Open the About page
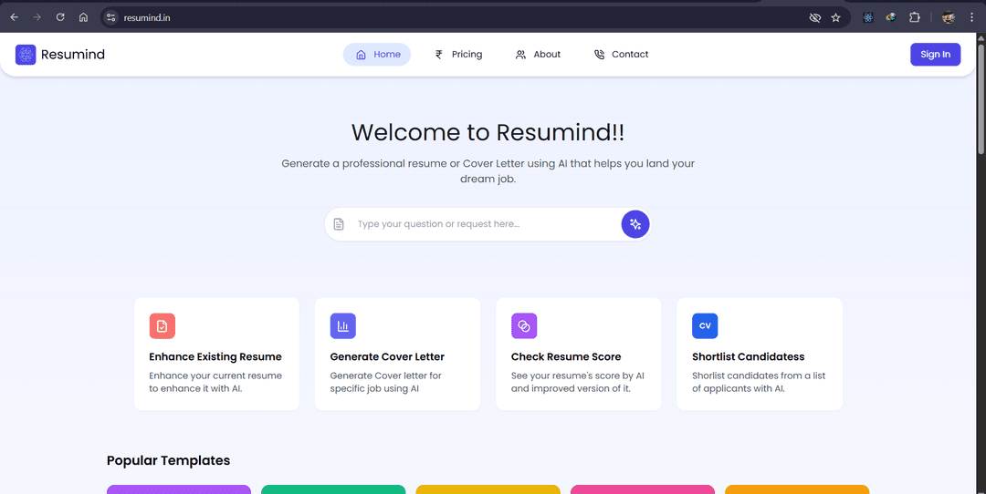This screenshot has height=494, width=986. (538, 55)
